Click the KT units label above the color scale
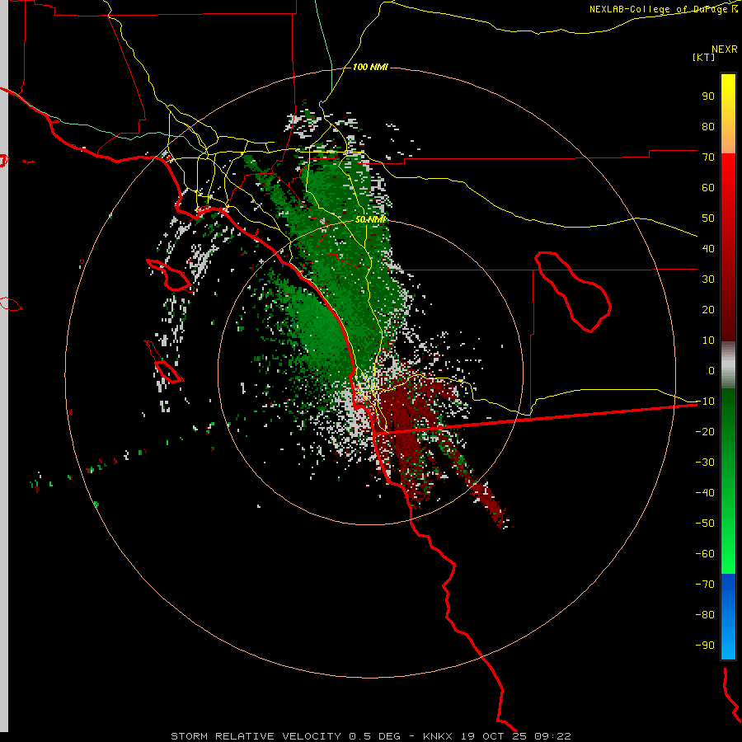Viewport: 742px width, 742px height. [x=704, y=57]
